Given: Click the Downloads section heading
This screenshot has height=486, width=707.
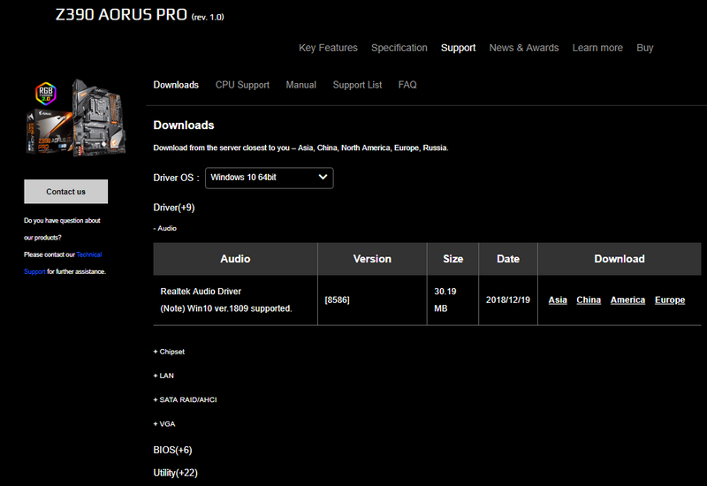Looking at the screenshot, I should pyautogui.click(x=184, y=125).
